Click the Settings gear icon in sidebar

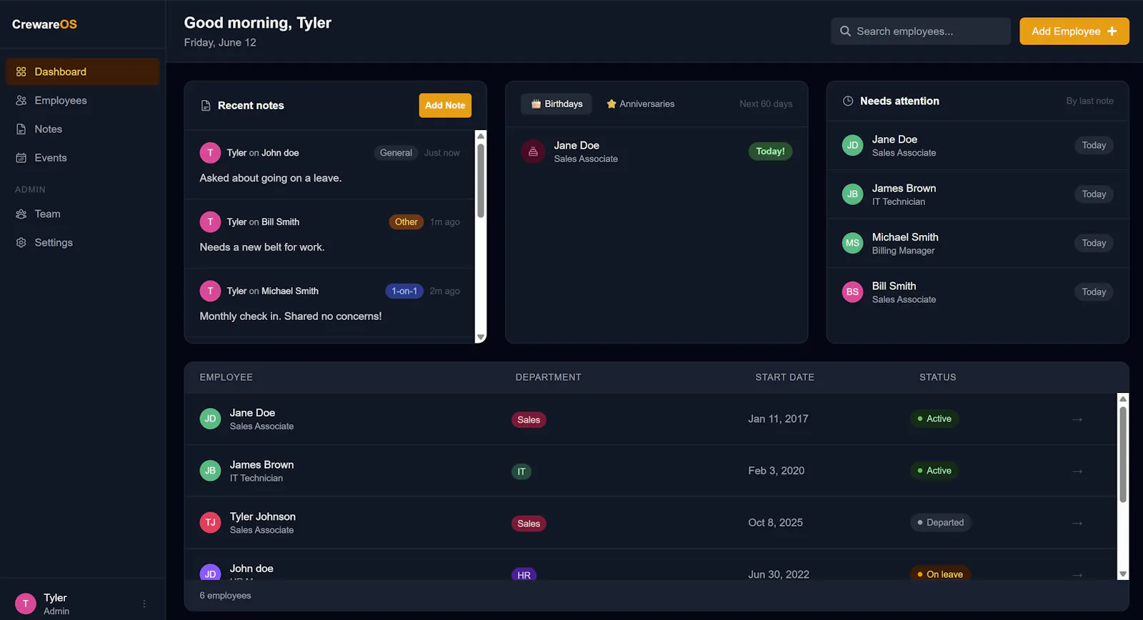(x=21, y=243)
